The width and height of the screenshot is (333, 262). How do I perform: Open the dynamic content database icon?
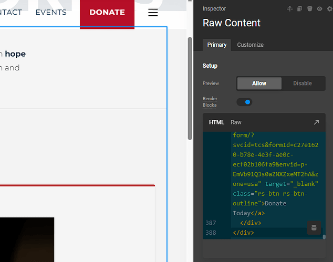tap(314, 227)
